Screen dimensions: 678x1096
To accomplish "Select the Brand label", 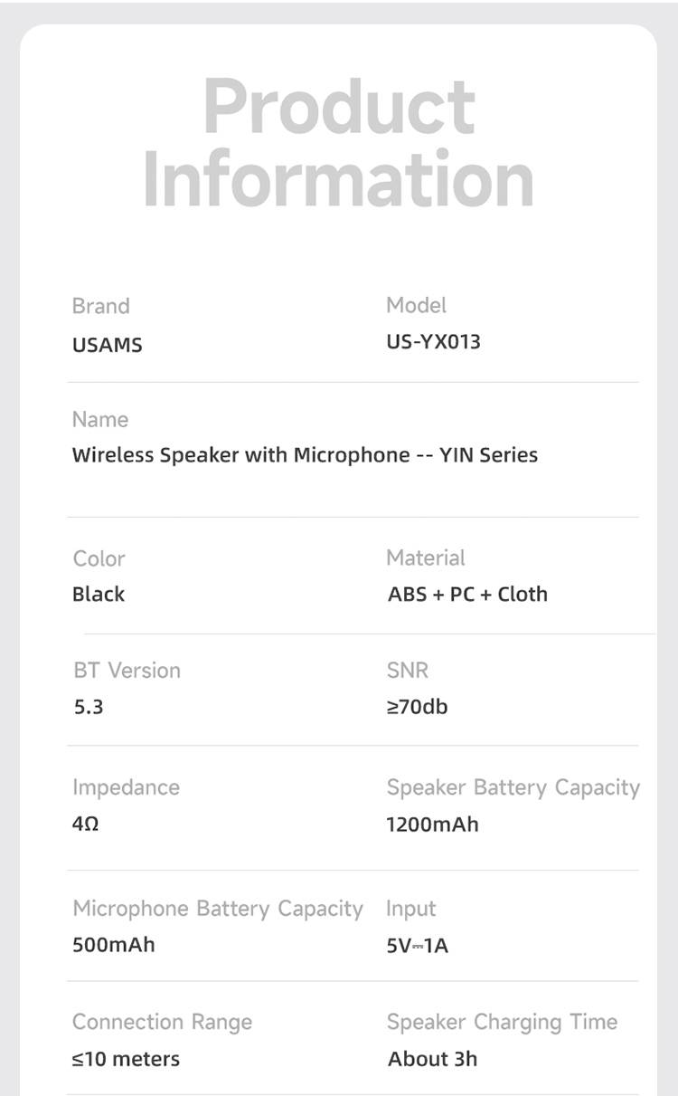I will point(100,306).
